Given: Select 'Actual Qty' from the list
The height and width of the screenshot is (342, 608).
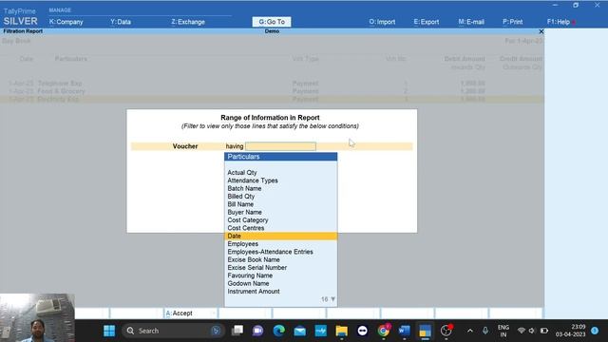Looking at the screenshot, I should [x=281, y=173].
